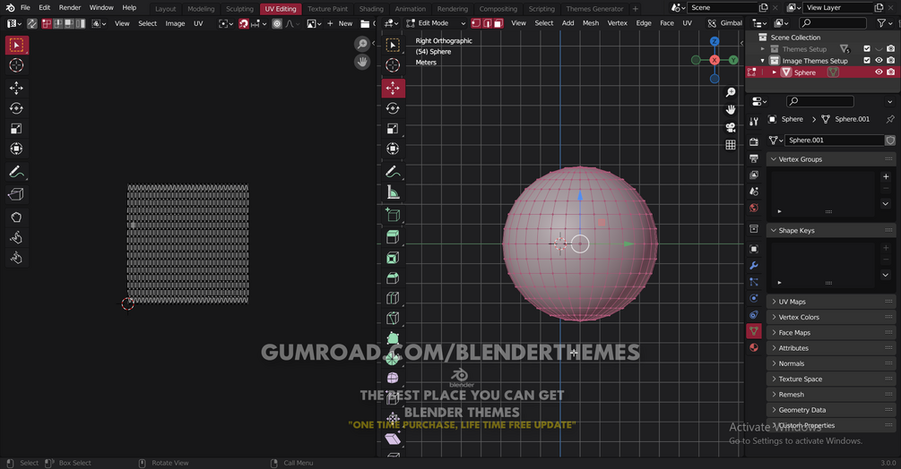
Task: Select the Rotate tool in UV editor
Action: [x=16, y=108]
